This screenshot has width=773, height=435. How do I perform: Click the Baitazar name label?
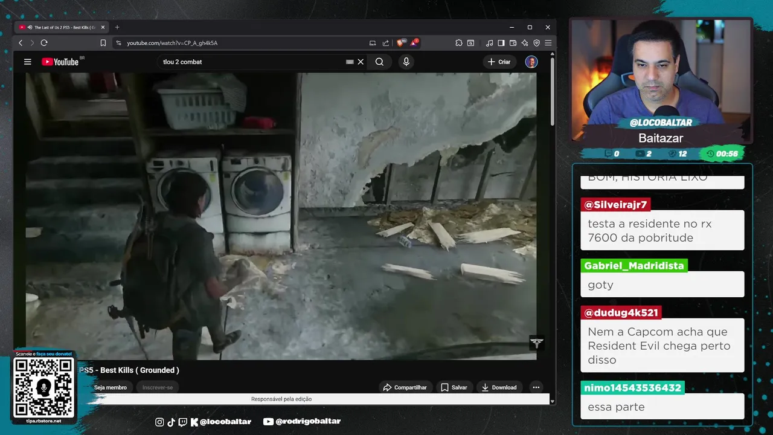coord(661,138)
